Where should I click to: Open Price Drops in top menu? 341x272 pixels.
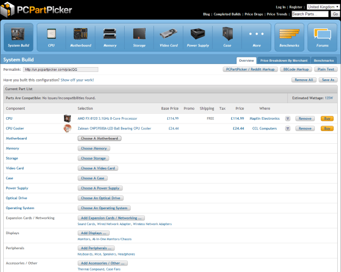click(254, 14)
